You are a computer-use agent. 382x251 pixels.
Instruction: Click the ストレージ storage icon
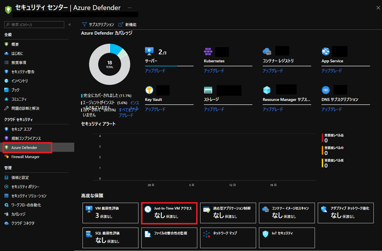click(x=208, y=90)
